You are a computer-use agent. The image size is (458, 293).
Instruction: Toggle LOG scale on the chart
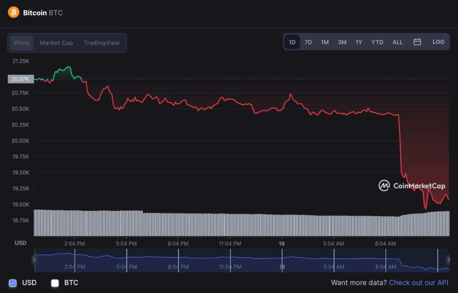coord(438,42)
